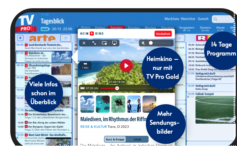
Task: Open Mont-Saint-Michel - Das rätselhafte... programme
Action: [48, 135]
